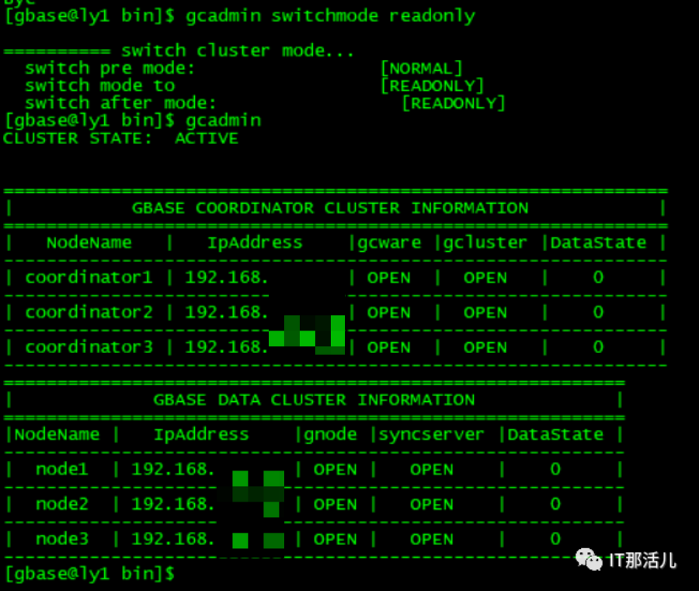
Task: Click 'switch pre mode:' label
Action: pos(110,68)
